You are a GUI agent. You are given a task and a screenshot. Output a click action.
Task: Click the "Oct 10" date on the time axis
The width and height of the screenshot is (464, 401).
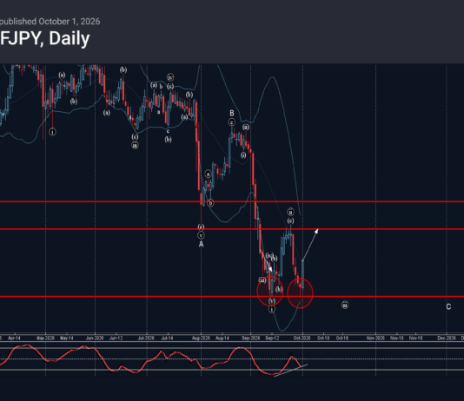(323, 338)
